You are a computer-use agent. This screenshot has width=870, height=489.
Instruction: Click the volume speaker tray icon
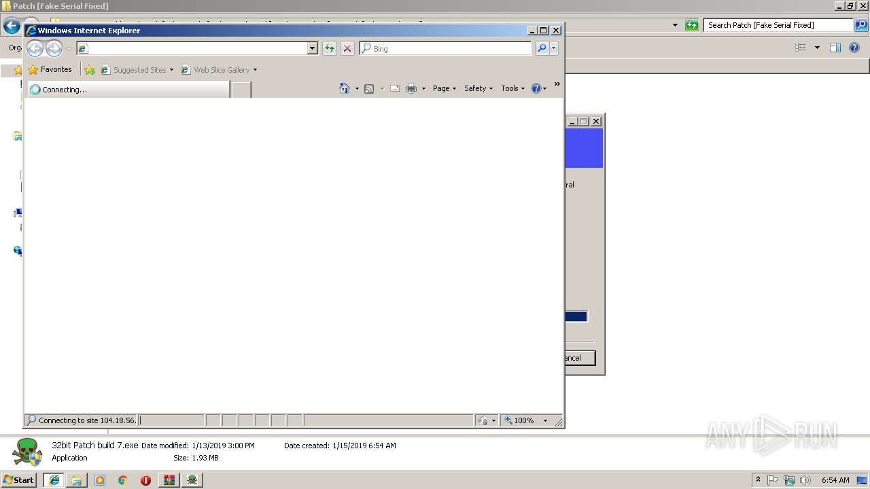coord(805,479)
